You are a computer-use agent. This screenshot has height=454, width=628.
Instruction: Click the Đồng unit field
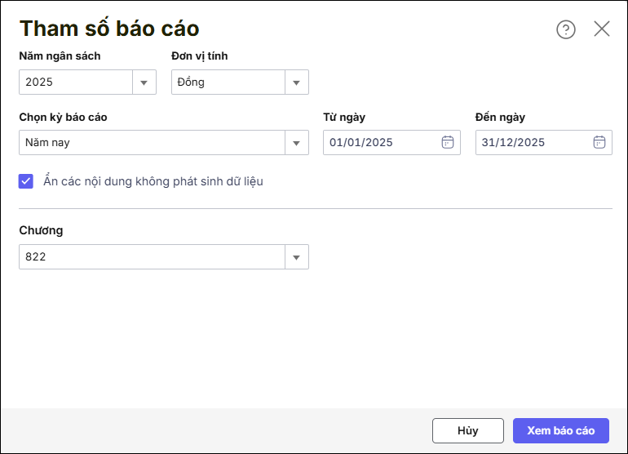click(228, 82)
